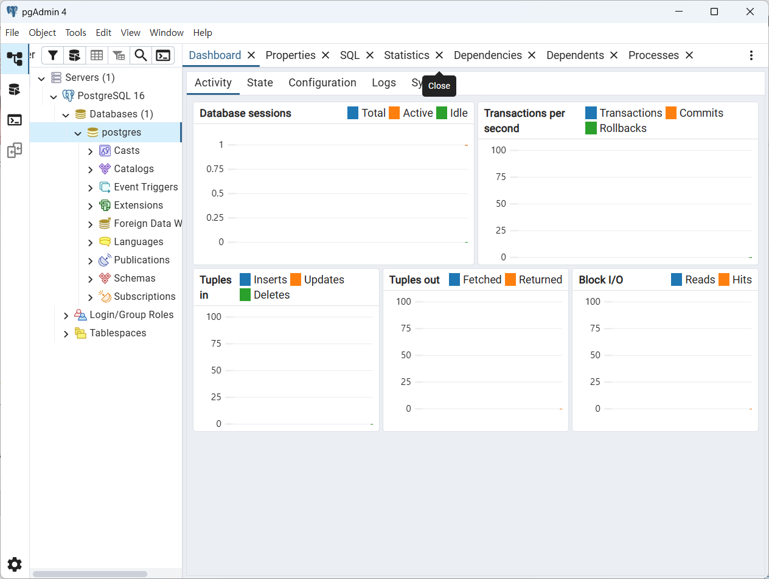Screen dimensions: 769x579
Task: Open the Object menu
Action: point(42,33)
